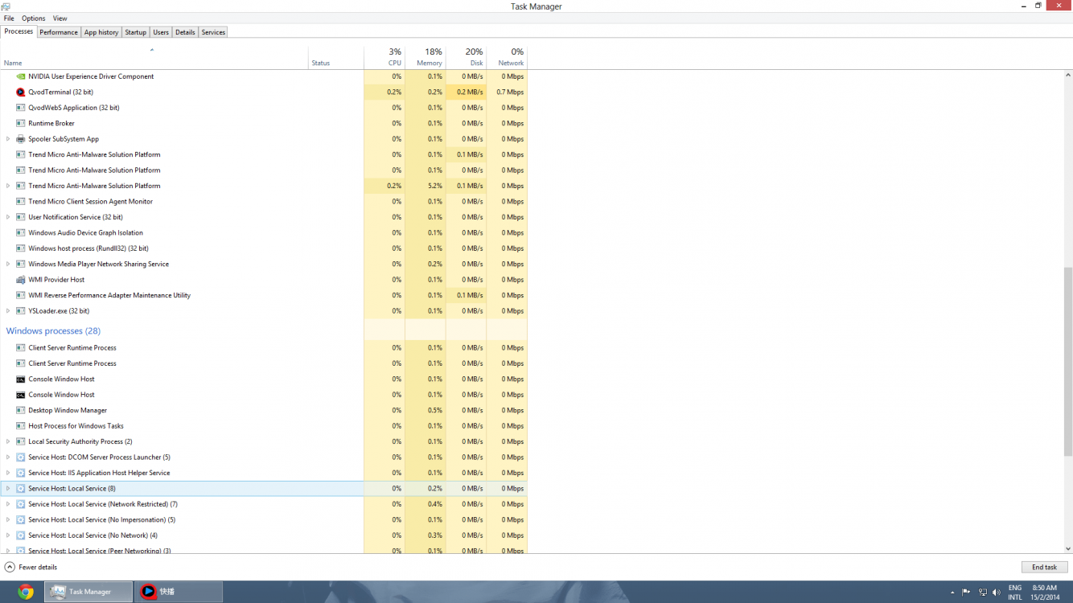Click the Desktop Window Manager icon

[21, 410]
